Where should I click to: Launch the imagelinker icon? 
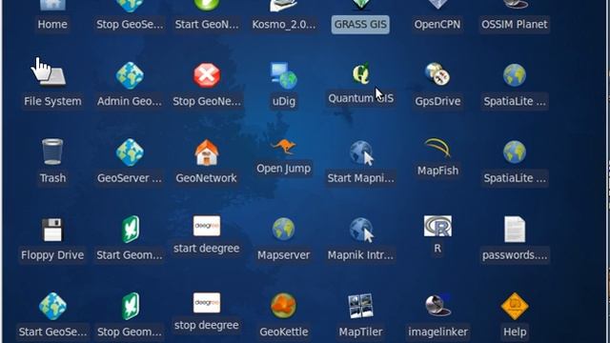click(437, 305)
